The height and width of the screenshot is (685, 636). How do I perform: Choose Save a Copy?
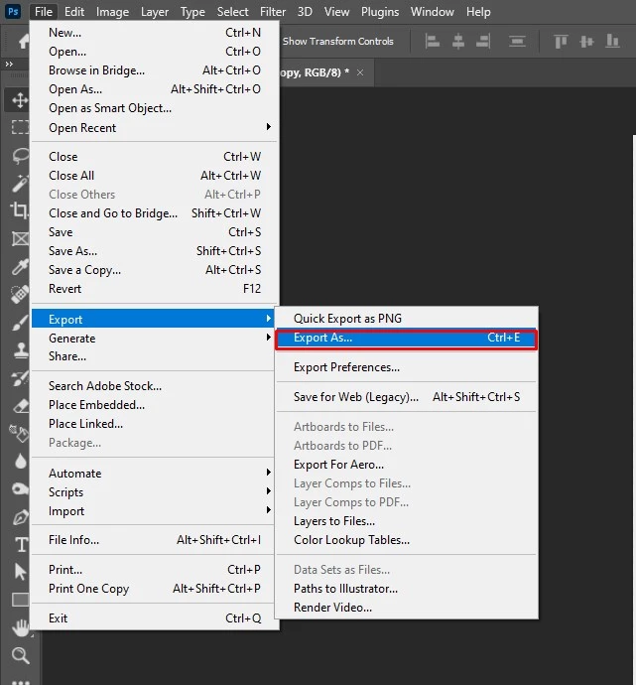(x=155, y=270)
